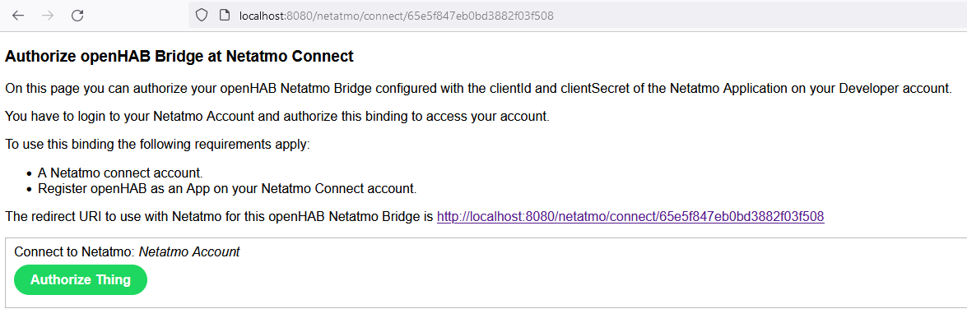Open the tracking protection shield icon
967x318 pixels.
click(201, 16)
